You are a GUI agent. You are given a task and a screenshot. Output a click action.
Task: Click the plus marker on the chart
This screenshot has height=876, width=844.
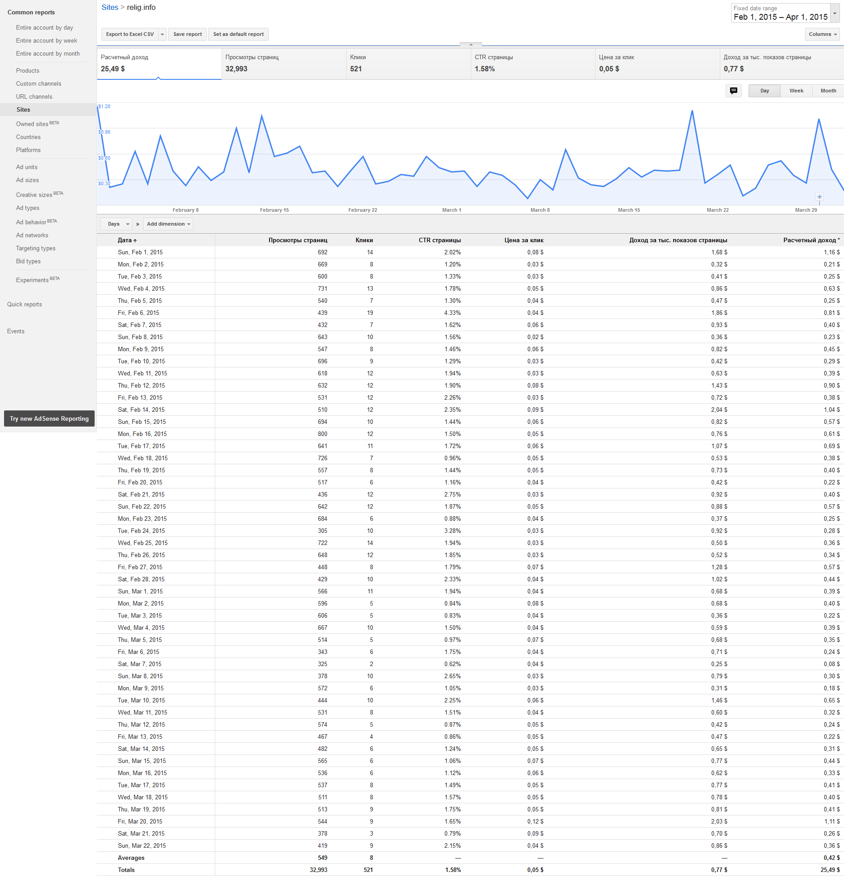819,197
